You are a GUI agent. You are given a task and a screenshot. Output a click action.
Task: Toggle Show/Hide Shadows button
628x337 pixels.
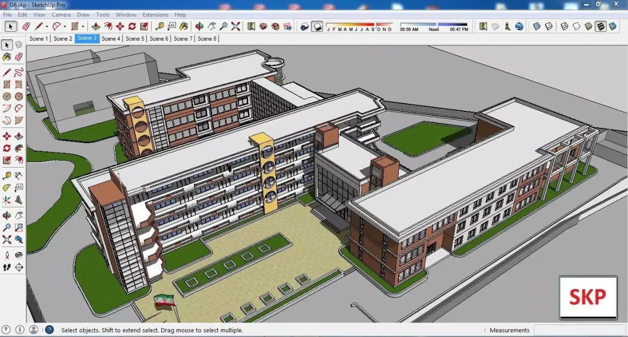[x=317, y=26]
